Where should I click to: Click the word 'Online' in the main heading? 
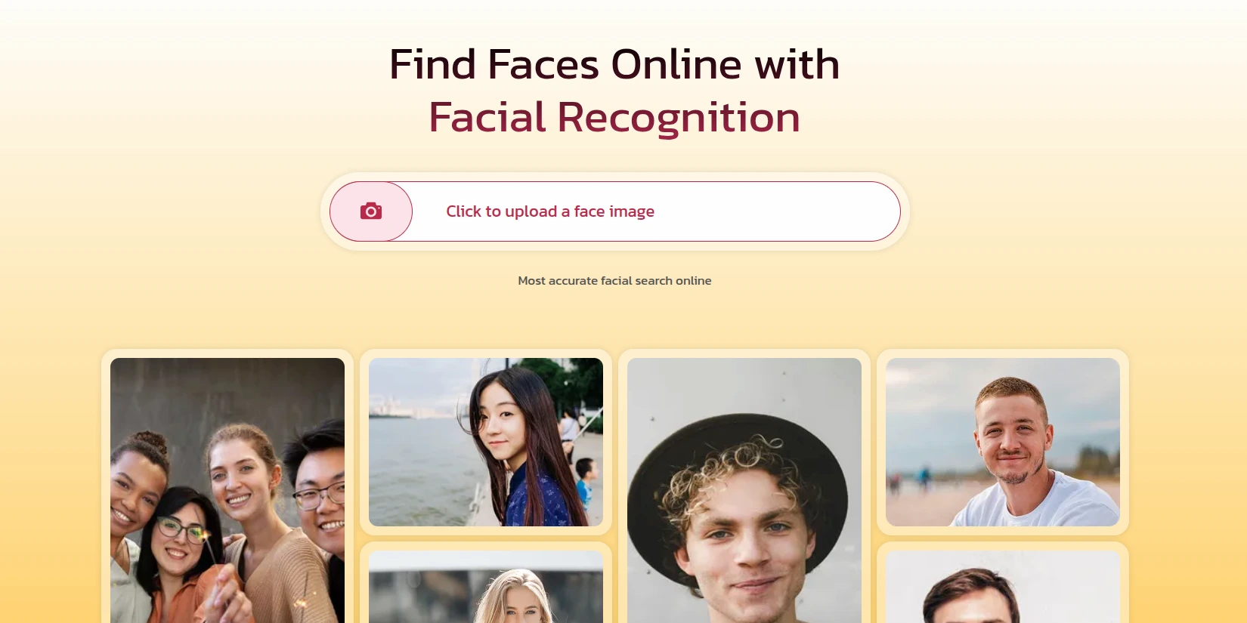coord(676,64)
